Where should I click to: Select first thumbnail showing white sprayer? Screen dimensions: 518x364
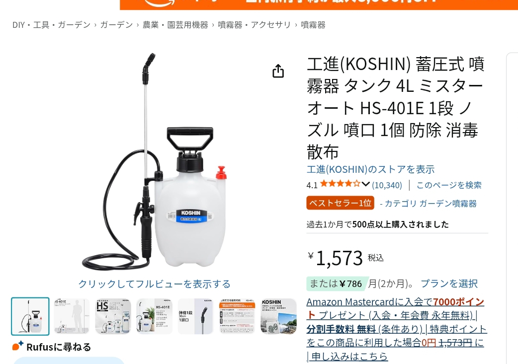[30, 316]
